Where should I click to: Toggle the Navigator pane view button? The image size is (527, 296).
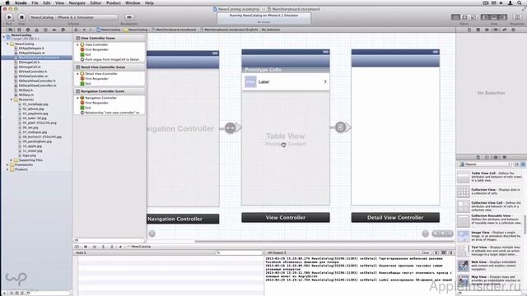click(485, 17)
